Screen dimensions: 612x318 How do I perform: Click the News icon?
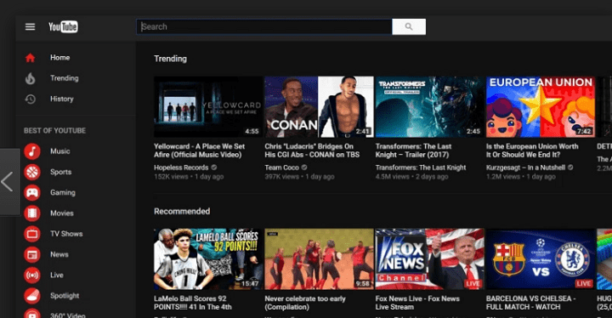pyautogui.click(x=32, y=255)
